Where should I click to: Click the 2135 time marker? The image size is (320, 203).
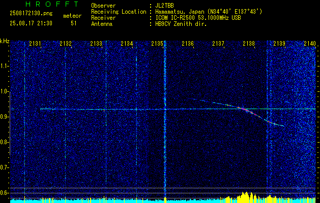[157, 44]
